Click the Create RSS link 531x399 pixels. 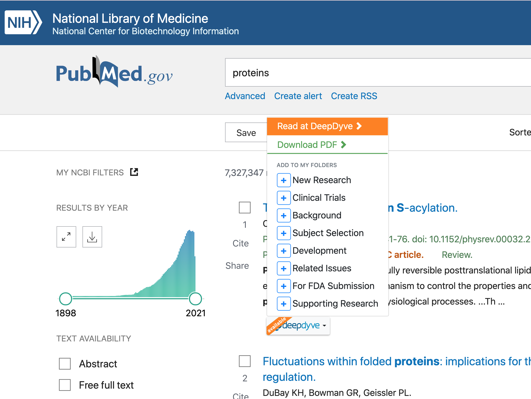pyautogui.click(x=354, y=96)
